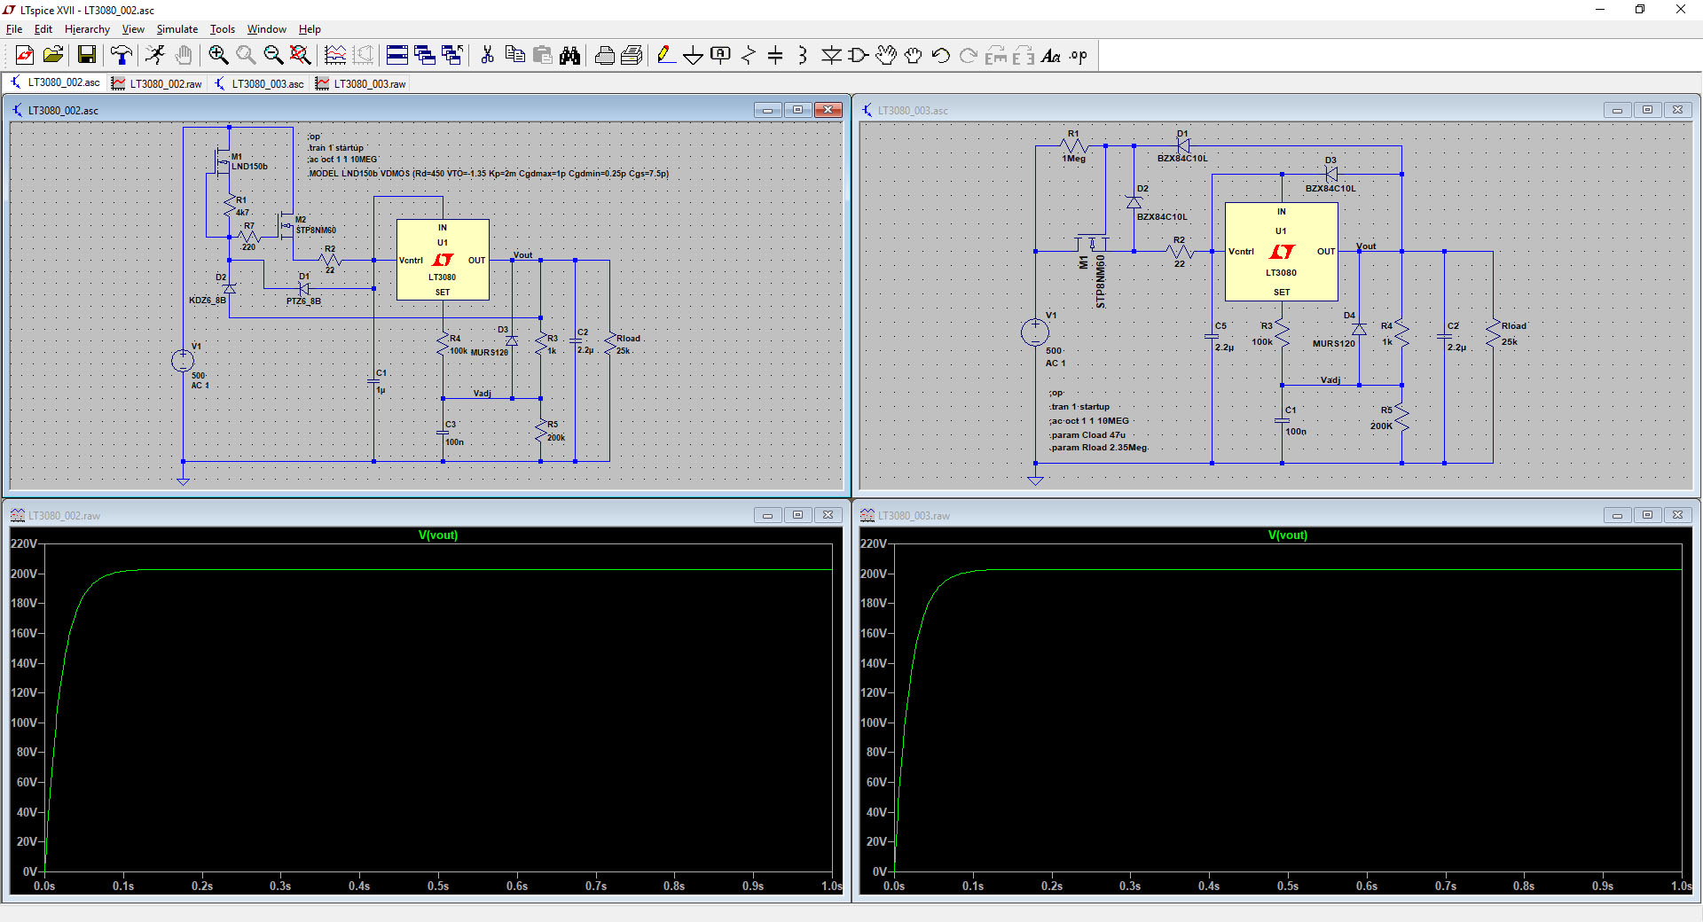Click the V1 voltage source in LT3080_002.asc

tap(183, 361)
